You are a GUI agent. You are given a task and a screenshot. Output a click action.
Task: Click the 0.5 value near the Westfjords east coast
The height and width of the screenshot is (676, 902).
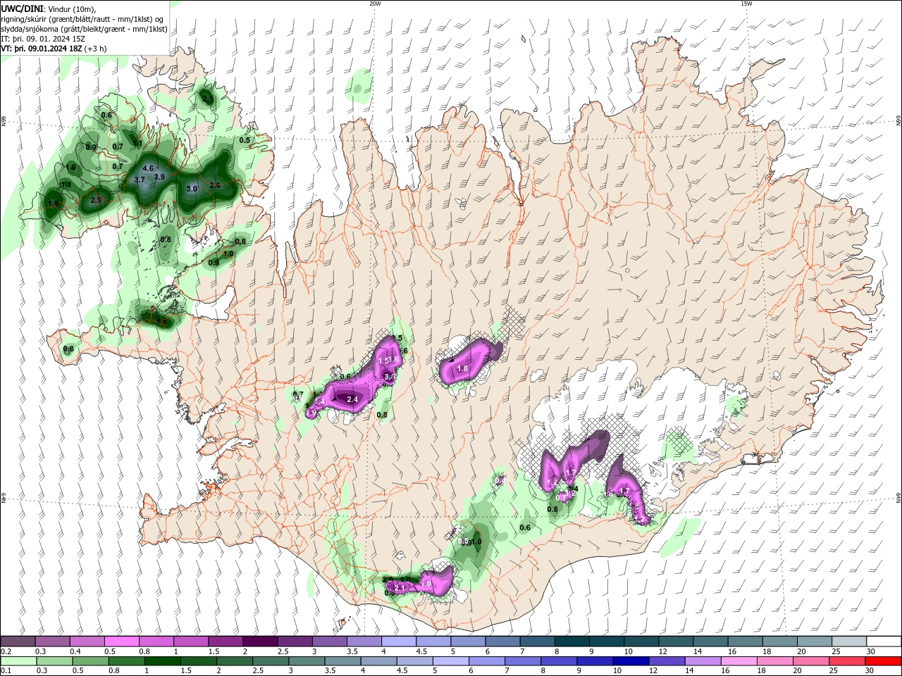(245, 140)
